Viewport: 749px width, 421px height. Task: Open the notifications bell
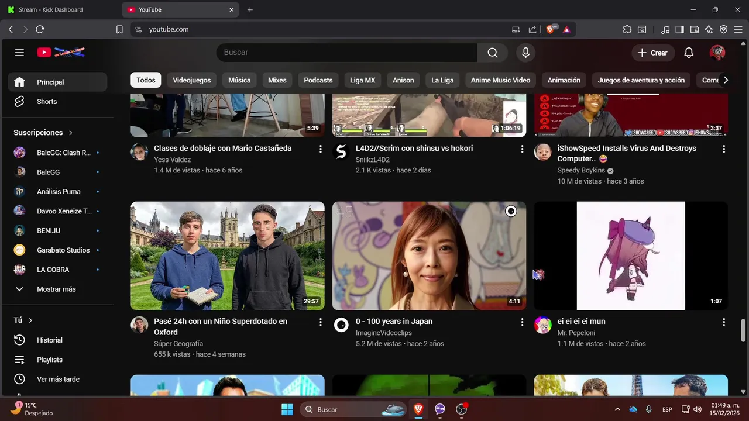pos(689,53)
